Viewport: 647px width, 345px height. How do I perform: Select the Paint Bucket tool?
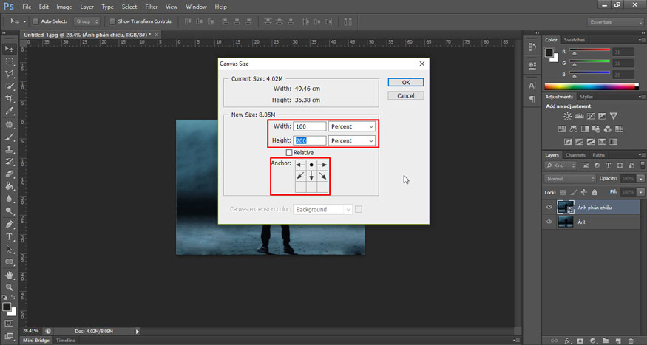(9, 186)
